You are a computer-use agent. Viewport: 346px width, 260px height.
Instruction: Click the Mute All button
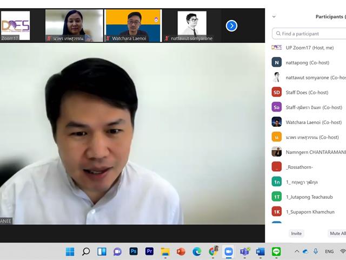[337, 233]
